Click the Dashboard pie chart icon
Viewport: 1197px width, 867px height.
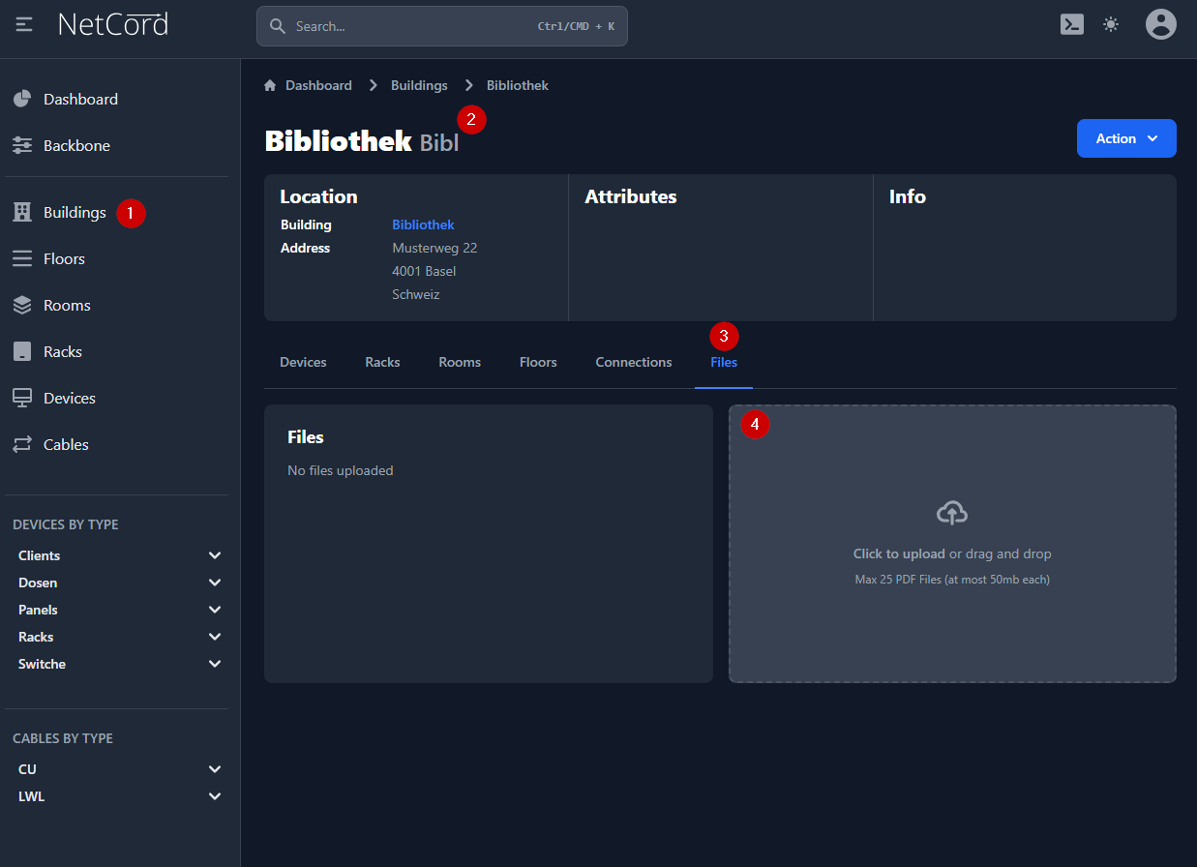22,99
